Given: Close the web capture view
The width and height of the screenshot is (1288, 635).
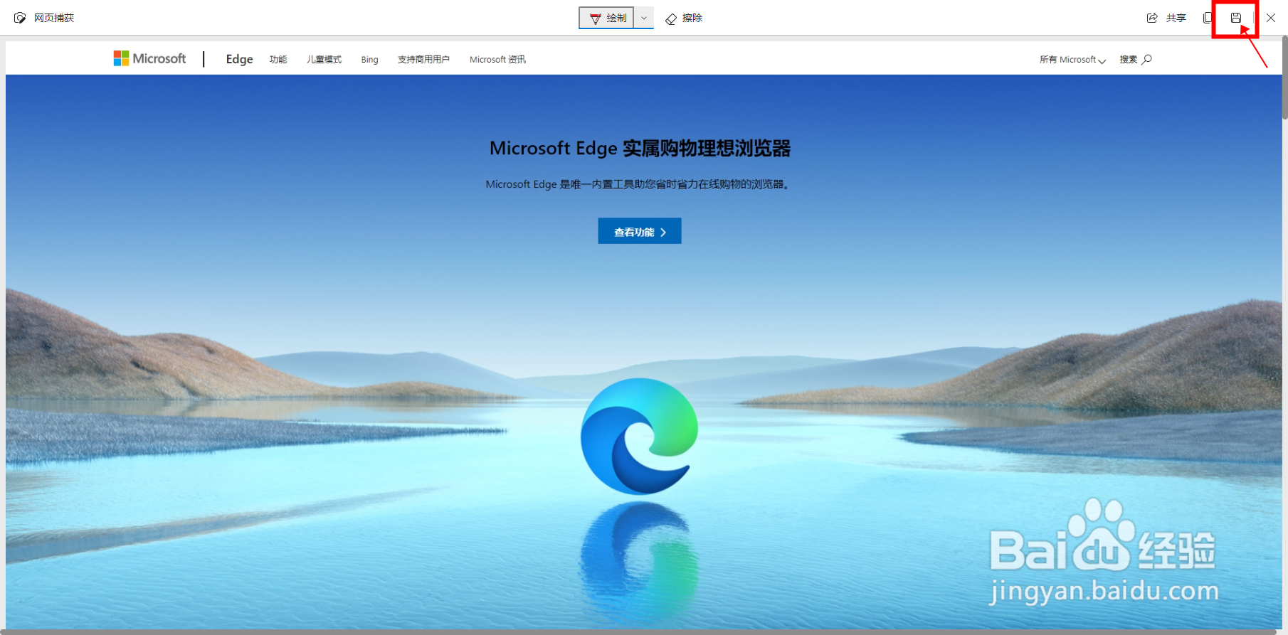Looking at the screenshot, I should pyautogui.click(x=1270, y=18).
